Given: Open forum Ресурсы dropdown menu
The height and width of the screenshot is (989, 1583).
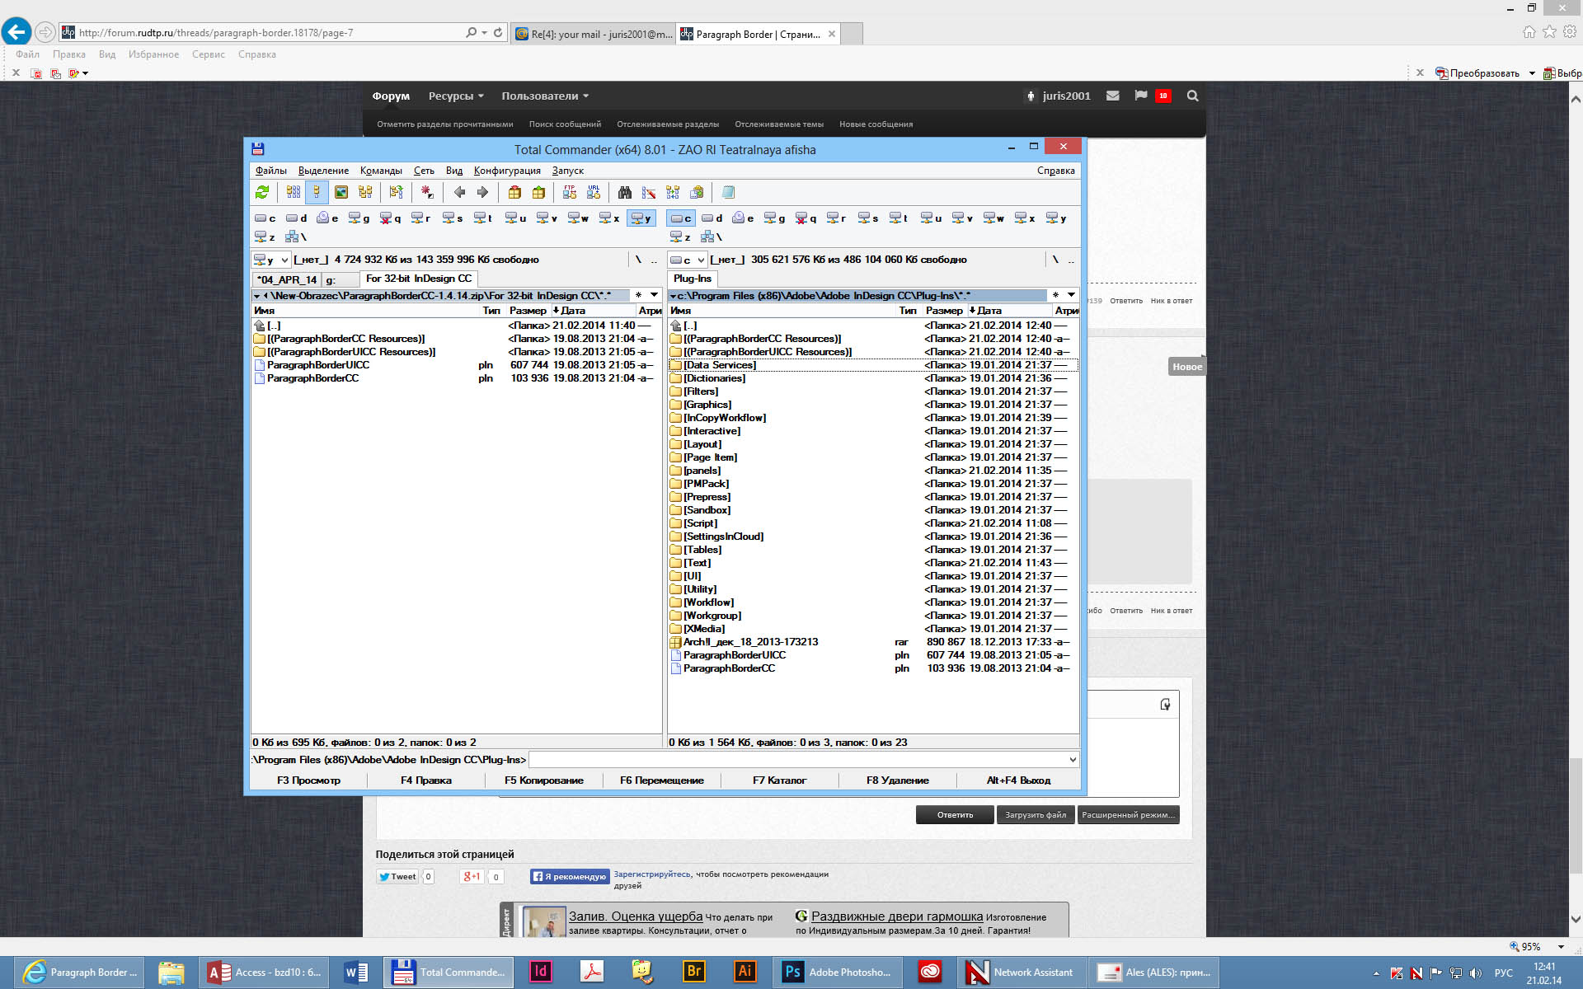Looking at the screenshot, I should click(456, 96).
